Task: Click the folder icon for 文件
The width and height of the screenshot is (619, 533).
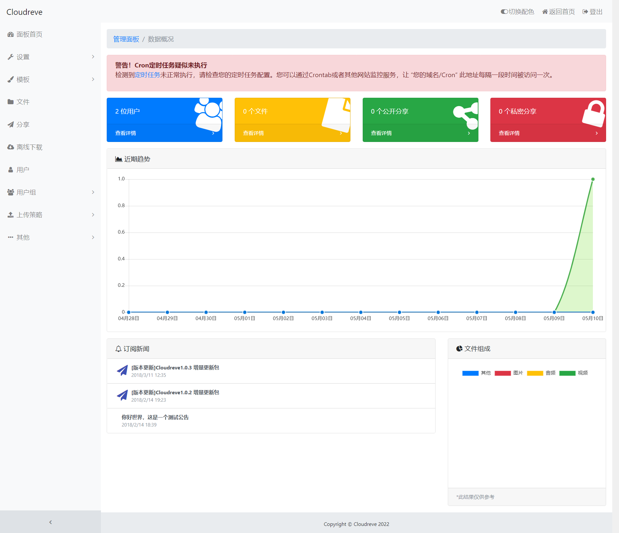Action: coord(11,102)
